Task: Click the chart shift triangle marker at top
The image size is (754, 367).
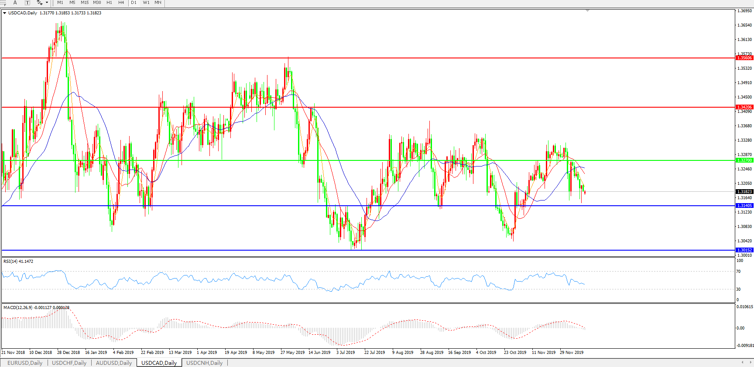Action: [587, 10]
